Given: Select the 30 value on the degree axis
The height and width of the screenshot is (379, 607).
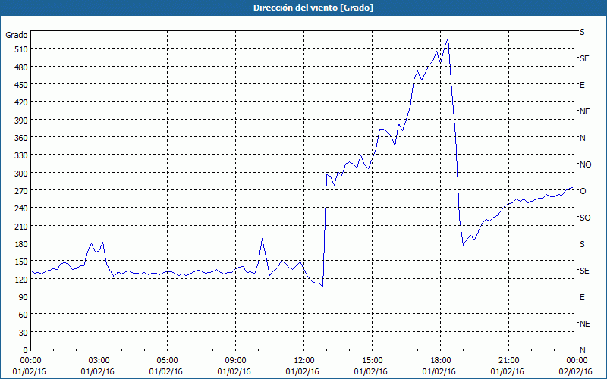Looking at the screenshot, I should 24,333.
